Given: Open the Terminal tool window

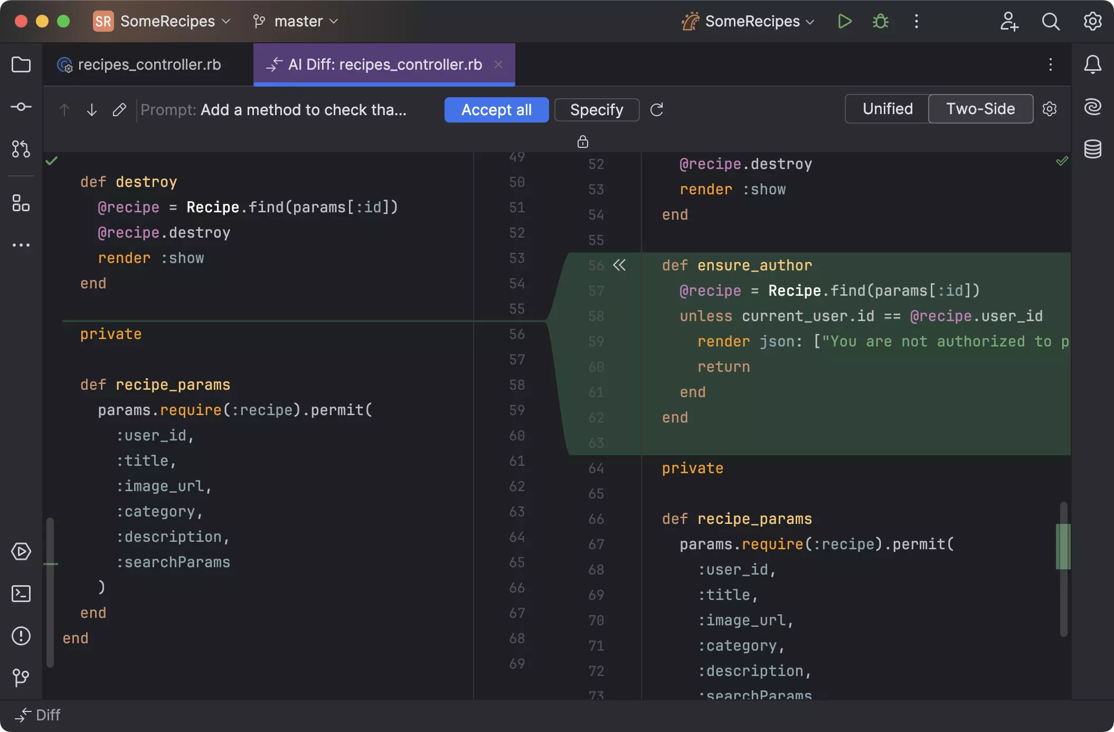Looking at the screenshot, I should [x=21, y=594].
